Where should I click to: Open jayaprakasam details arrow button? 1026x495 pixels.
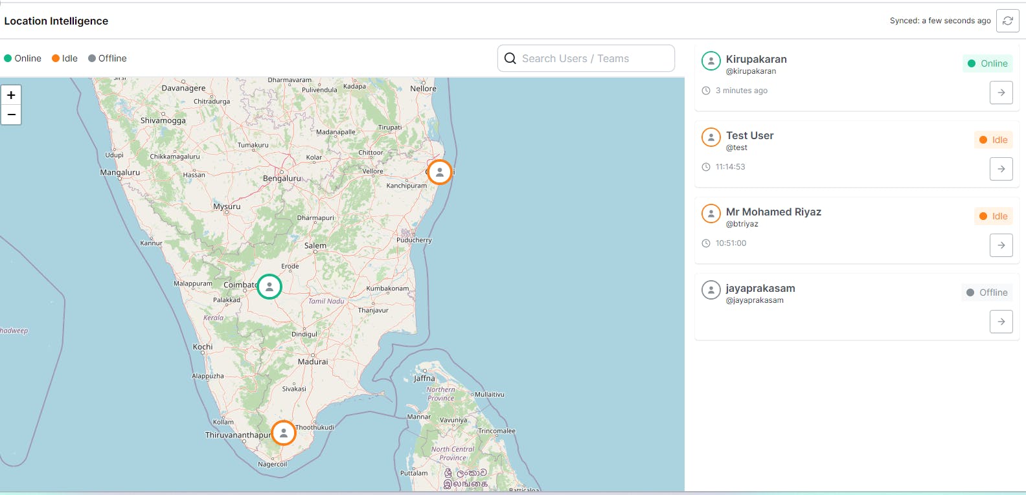point(1001,322)
